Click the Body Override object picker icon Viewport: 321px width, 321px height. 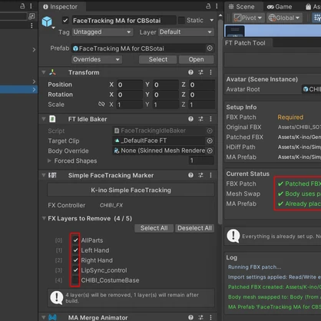pyautogui.click(x=210, y=151)
